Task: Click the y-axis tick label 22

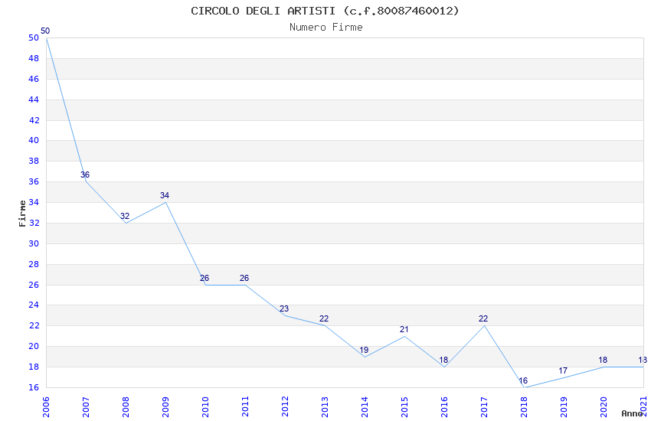Action: click(x=34, y=325)
